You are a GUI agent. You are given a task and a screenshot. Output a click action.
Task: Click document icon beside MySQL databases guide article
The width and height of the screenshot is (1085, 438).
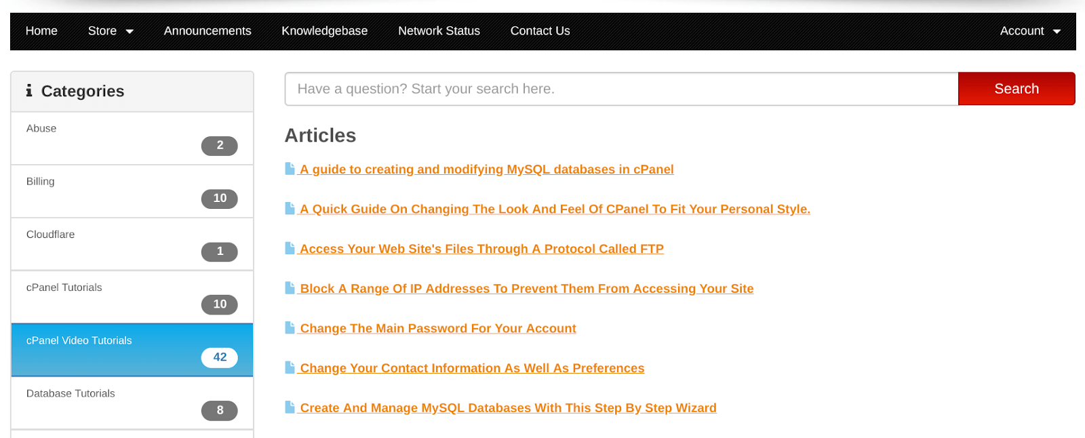[x=290, y=168]
